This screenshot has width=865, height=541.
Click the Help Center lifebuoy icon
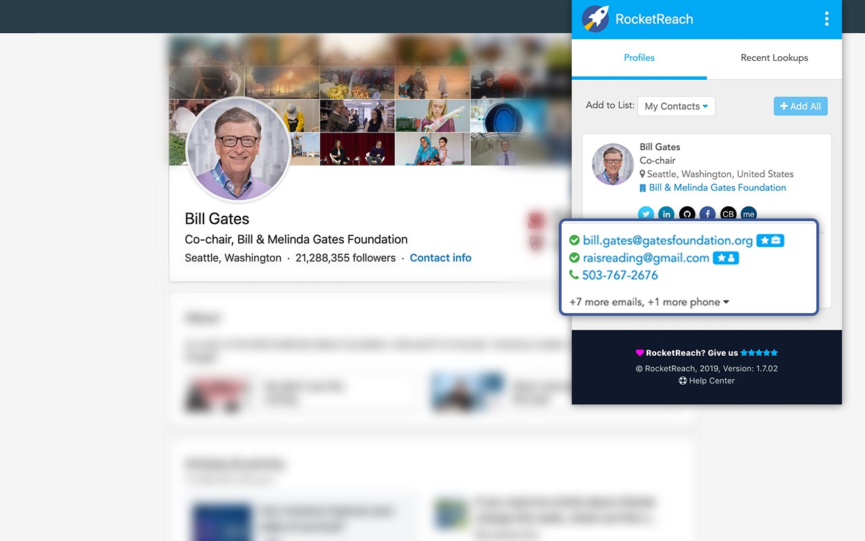pos(683,381)
